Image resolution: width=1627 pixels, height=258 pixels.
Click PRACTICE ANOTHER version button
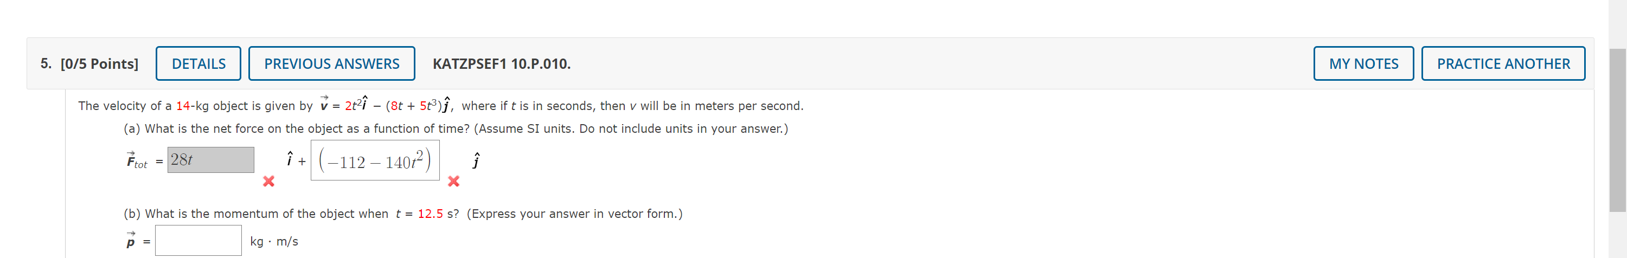point(1503,64)
